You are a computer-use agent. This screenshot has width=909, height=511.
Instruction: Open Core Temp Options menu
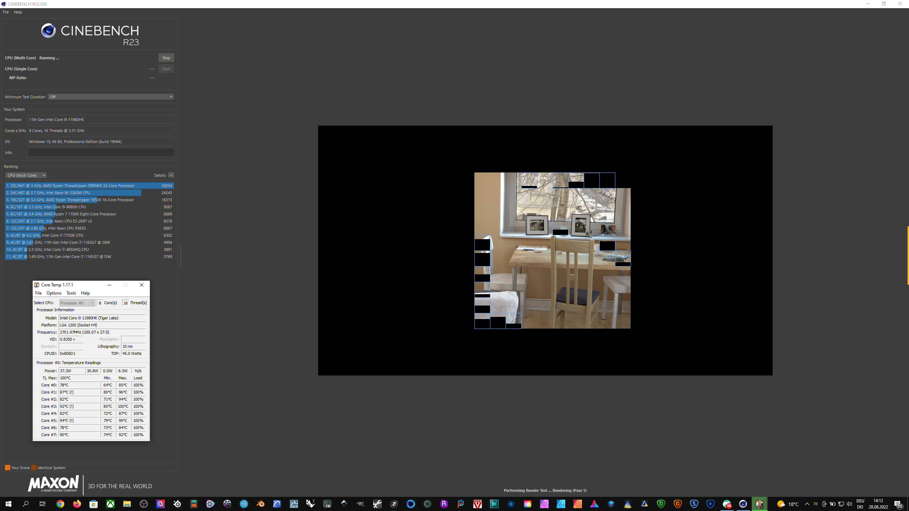[x=54, y=293]
